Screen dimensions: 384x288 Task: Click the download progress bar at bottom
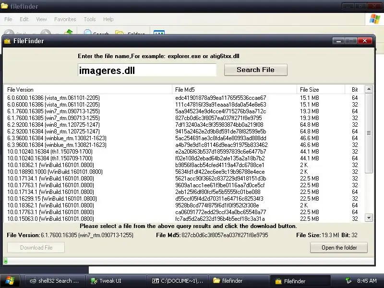(x=189, y=261)
